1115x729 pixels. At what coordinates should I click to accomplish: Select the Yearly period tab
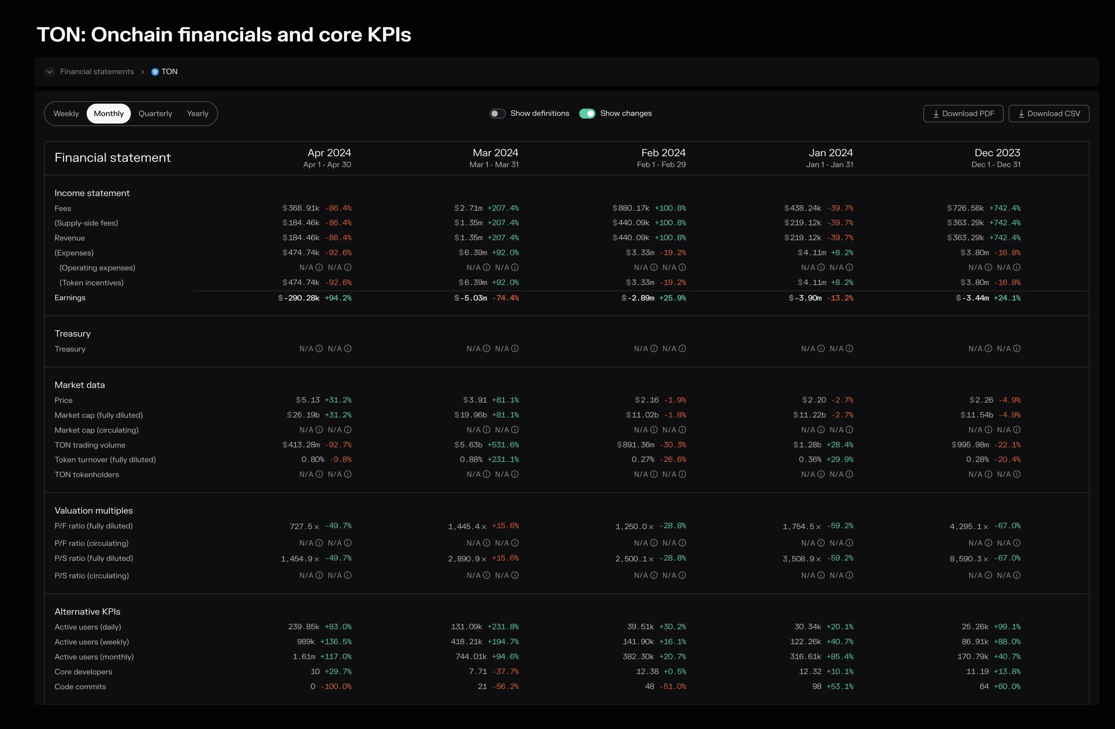(x=197, y=114)
